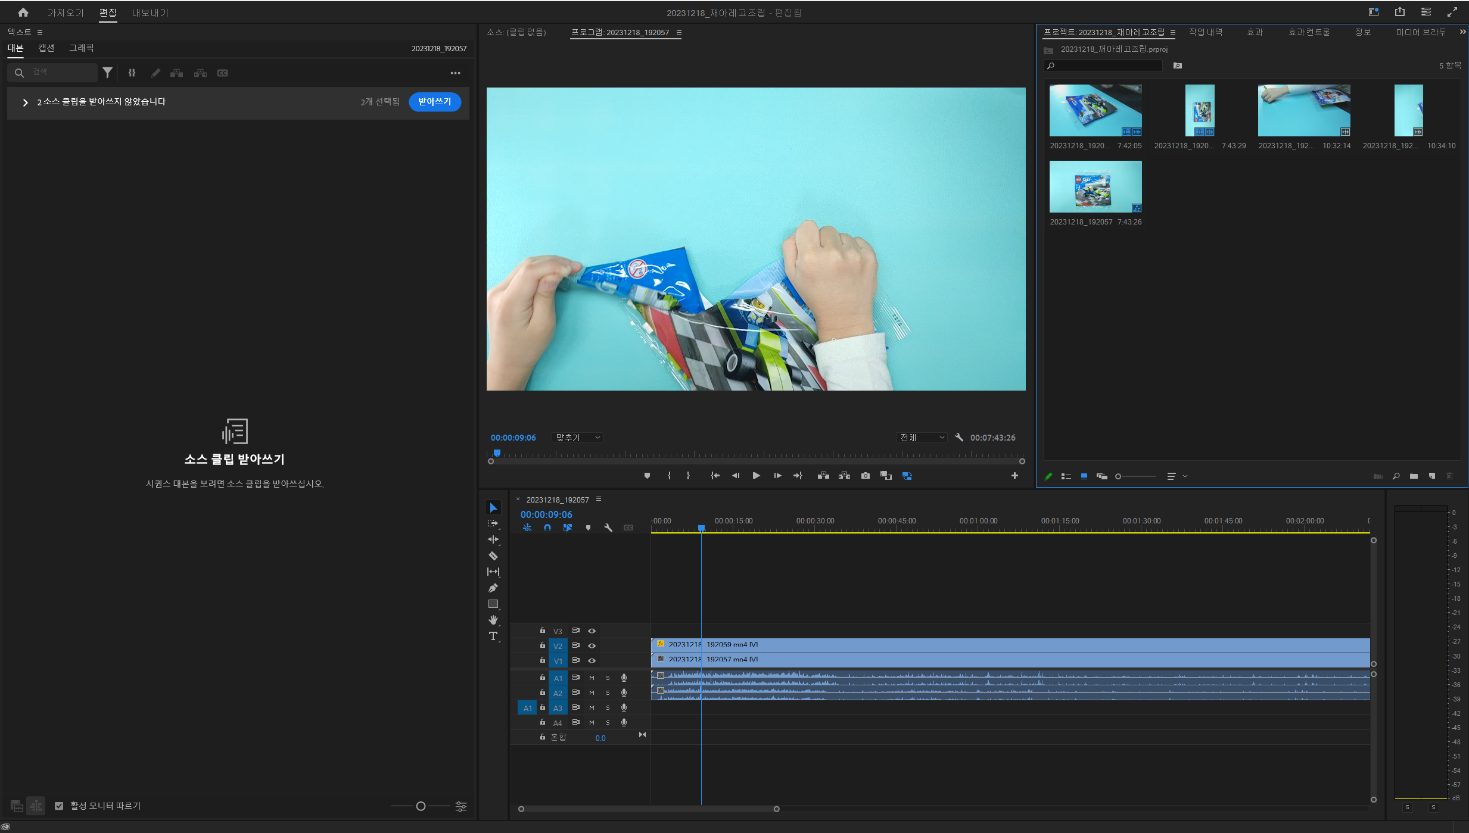Click the Ripple Edit tool
1469x833 pixels.
coord(493,540)
